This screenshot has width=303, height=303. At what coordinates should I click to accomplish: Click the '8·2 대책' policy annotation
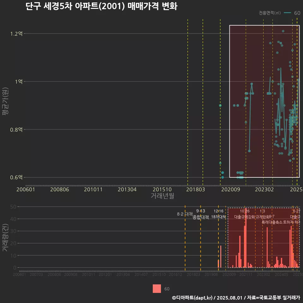tap(185, 214)
